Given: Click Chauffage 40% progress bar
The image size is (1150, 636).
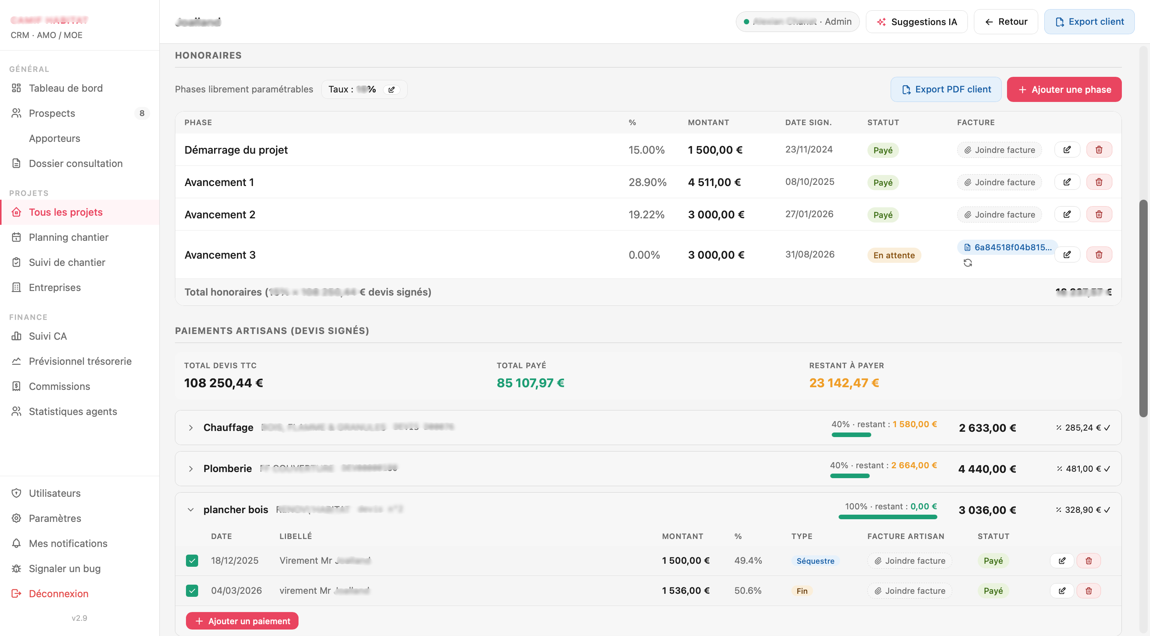Looking at the screenshot, I should click(851, 435).
